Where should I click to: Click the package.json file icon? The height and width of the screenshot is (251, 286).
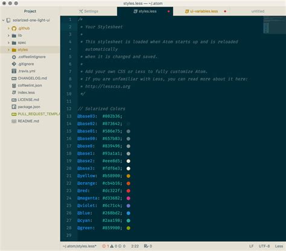[x=14, y=107]
